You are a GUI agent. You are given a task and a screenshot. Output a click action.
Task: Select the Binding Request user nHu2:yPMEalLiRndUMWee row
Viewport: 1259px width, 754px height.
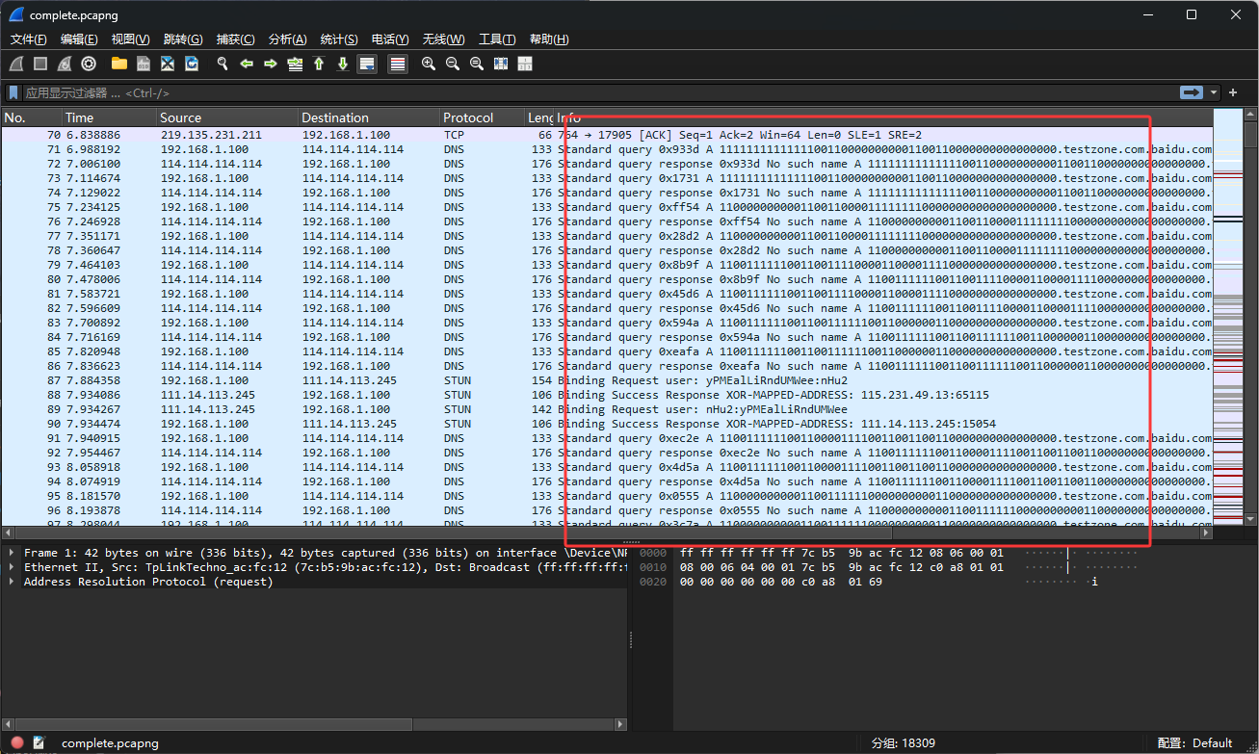[x=607, y=409]
